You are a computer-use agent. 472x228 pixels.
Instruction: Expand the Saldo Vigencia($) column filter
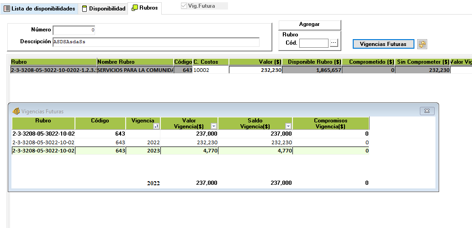click(288, 126)
